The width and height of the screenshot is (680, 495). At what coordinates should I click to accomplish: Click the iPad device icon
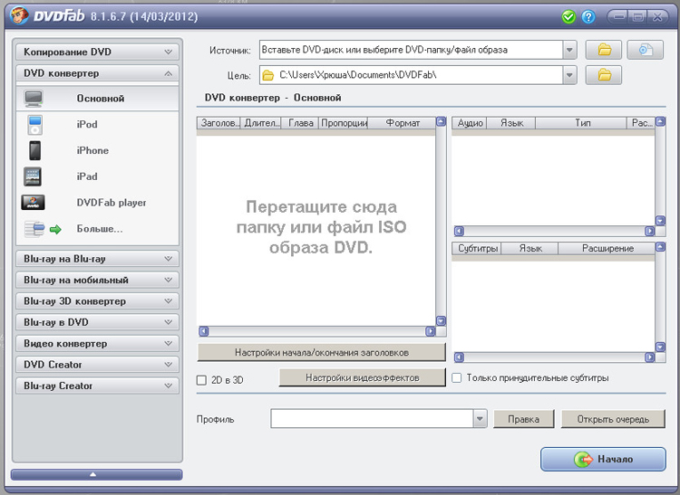(x=33, y=176)
